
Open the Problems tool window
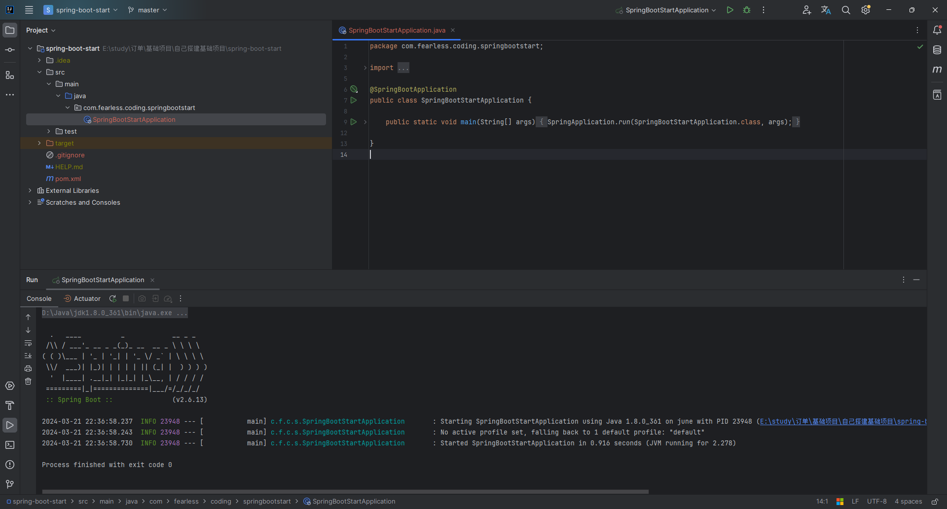10,465
